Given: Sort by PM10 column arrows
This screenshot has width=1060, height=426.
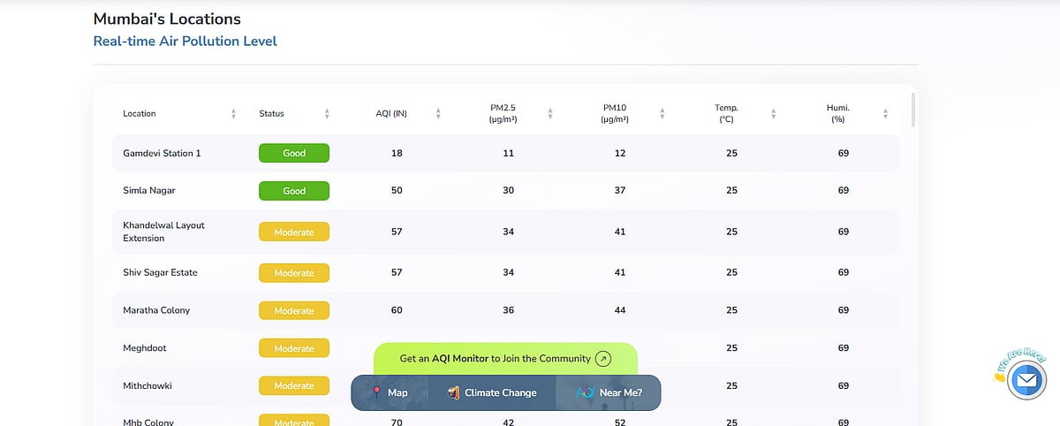Looking at the screenshot, I should [x=662, y=113].
